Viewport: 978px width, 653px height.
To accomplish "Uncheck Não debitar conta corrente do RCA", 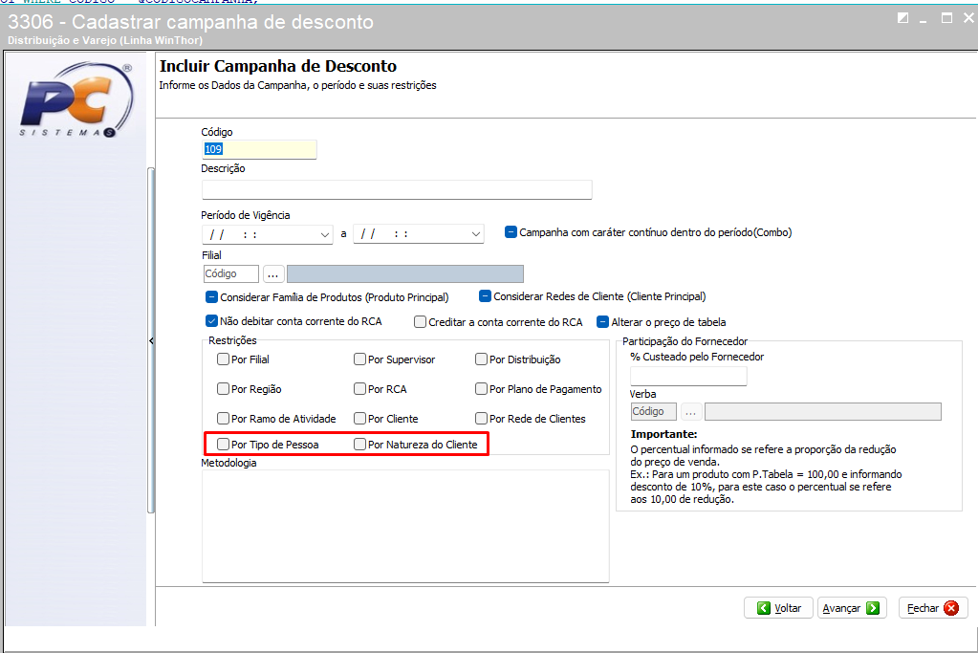I will pyautogui.click(x=211, y=321).
